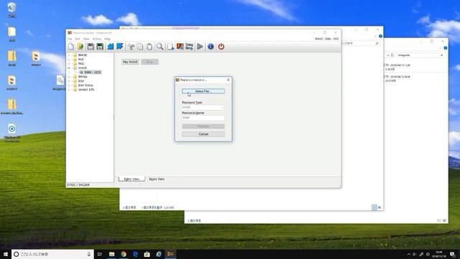Viewport: 460px width, 259px height.
Task: Click Select File in the replace dialog
Action: click(203, 91)
